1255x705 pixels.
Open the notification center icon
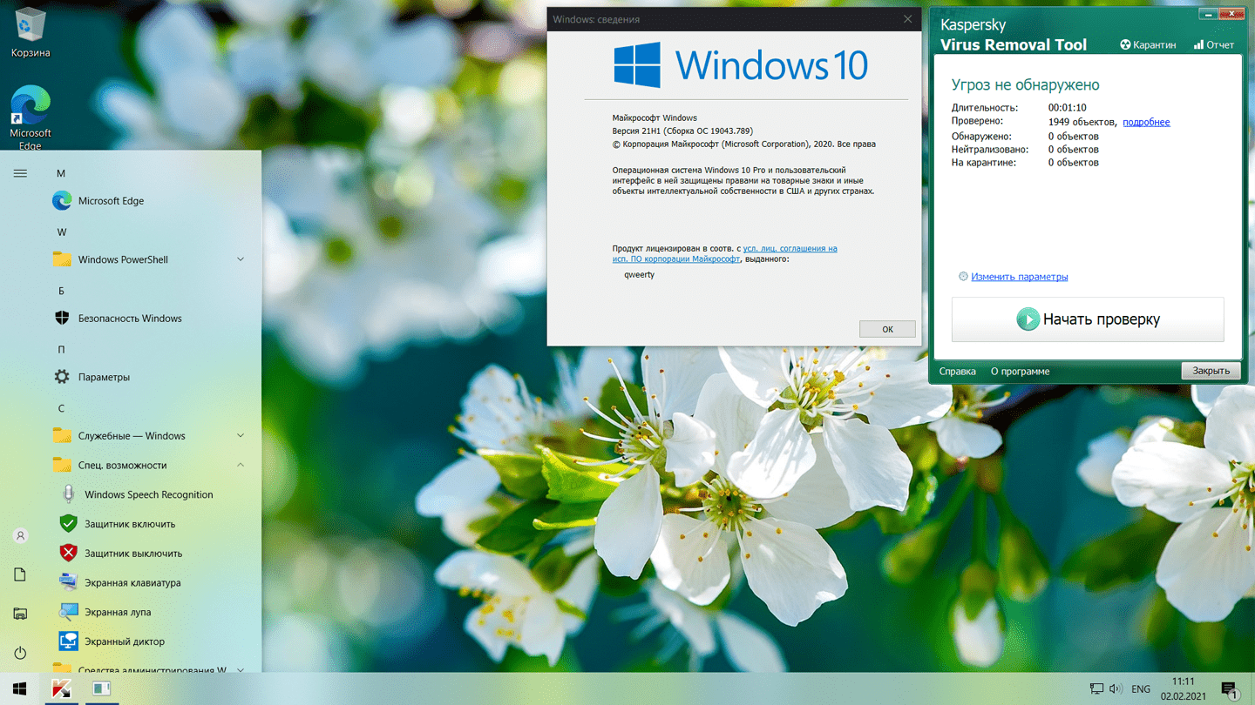(x=1230, y=689)
